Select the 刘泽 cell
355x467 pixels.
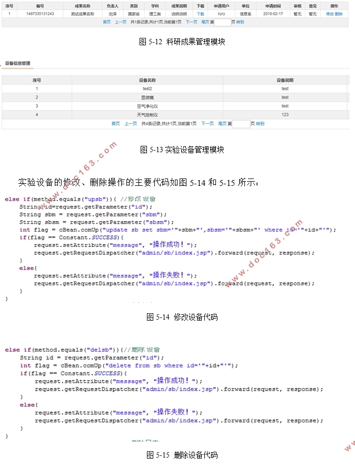coord(112,14)
